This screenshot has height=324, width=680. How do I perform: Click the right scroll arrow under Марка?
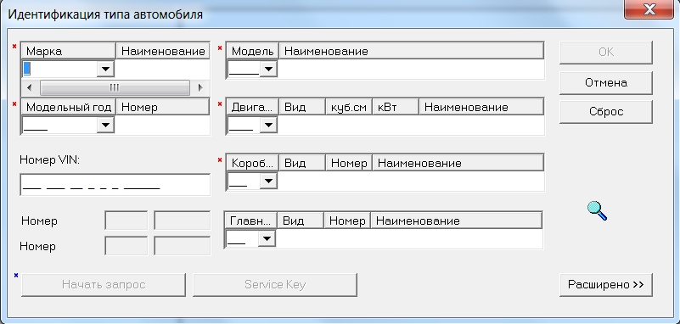[200, 87]
